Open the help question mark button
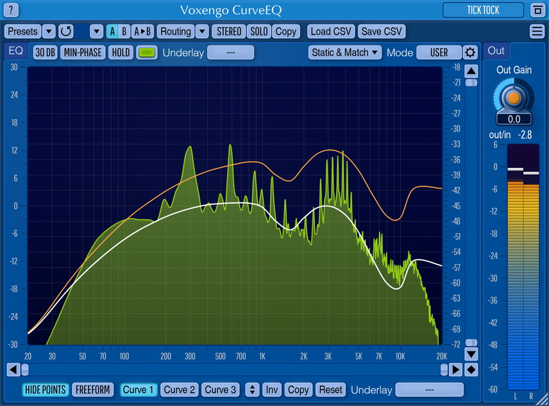549x406 pixels. click(x=11, y=10)
